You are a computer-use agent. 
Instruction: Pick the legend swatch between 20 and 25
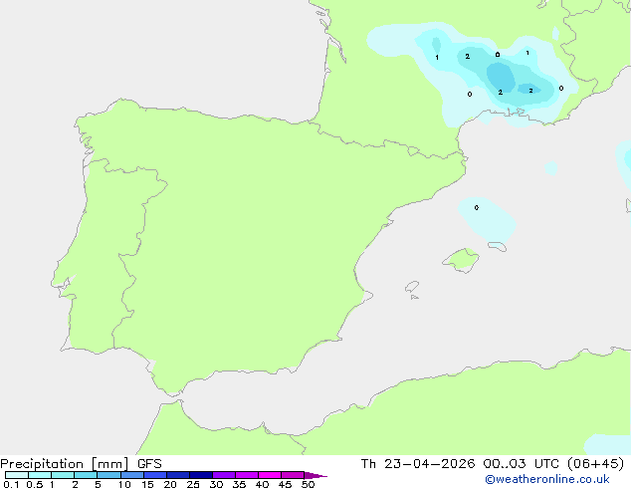click(x=178, y=475)
